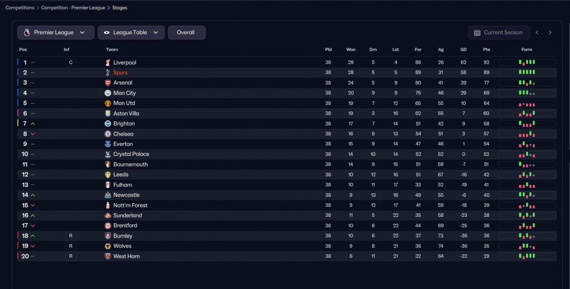Screen dimensions: 570x289
Task: Click Crystal Palace goal difference 0
Action: click(x=464, y=154)
